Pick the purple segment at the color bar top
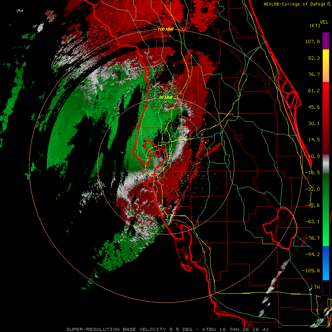 [x=326, y=41]
